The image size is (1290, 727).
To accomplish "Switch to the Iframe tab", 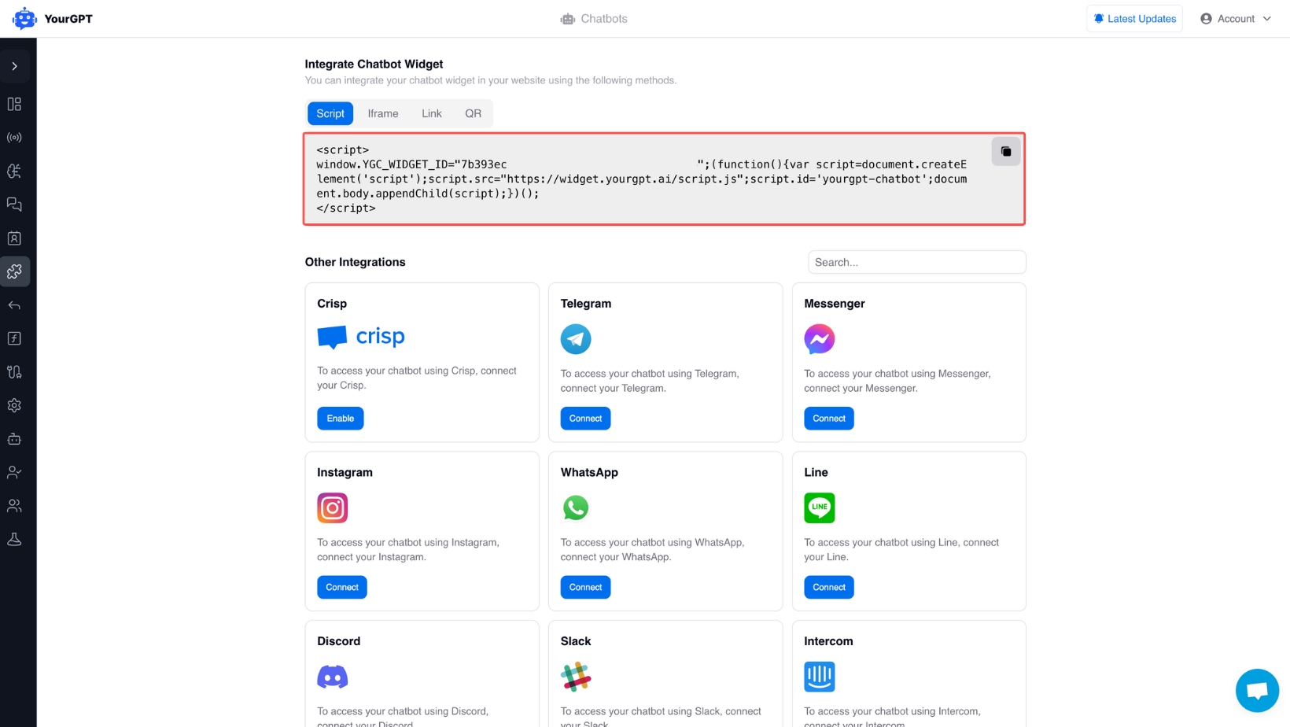I will pos(382,113).
